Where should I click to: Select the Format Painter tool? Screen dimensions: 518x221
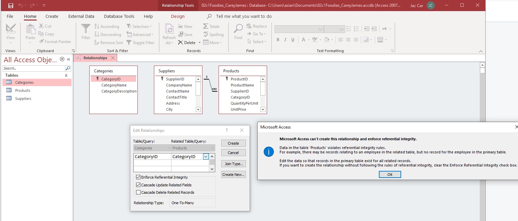point(55,41)
